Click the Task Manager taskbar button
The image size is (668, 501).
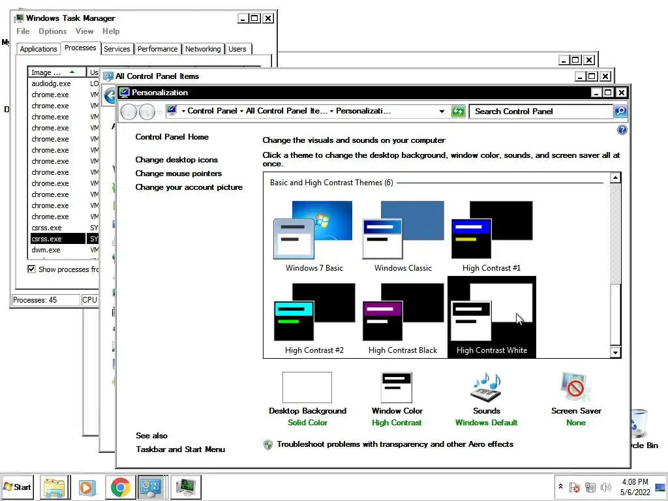(186, 487)
